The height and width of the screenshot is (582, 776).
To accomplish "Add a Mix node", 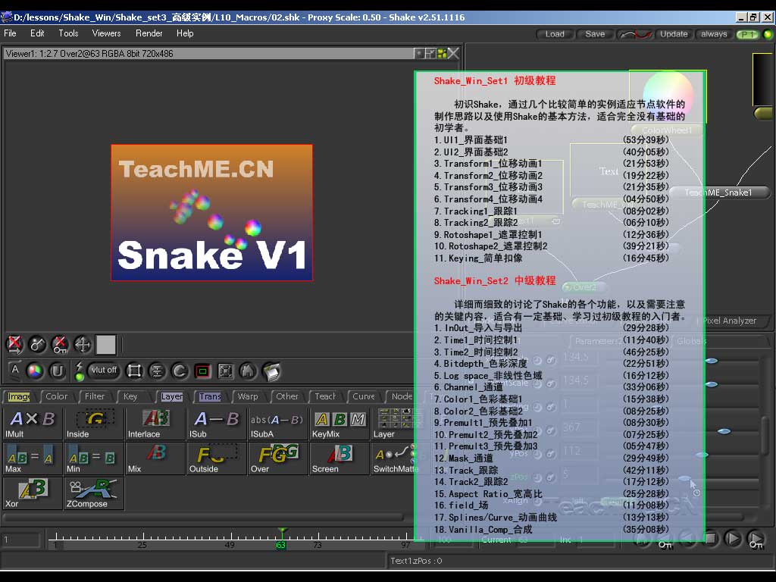I will [x=155, y=458].
